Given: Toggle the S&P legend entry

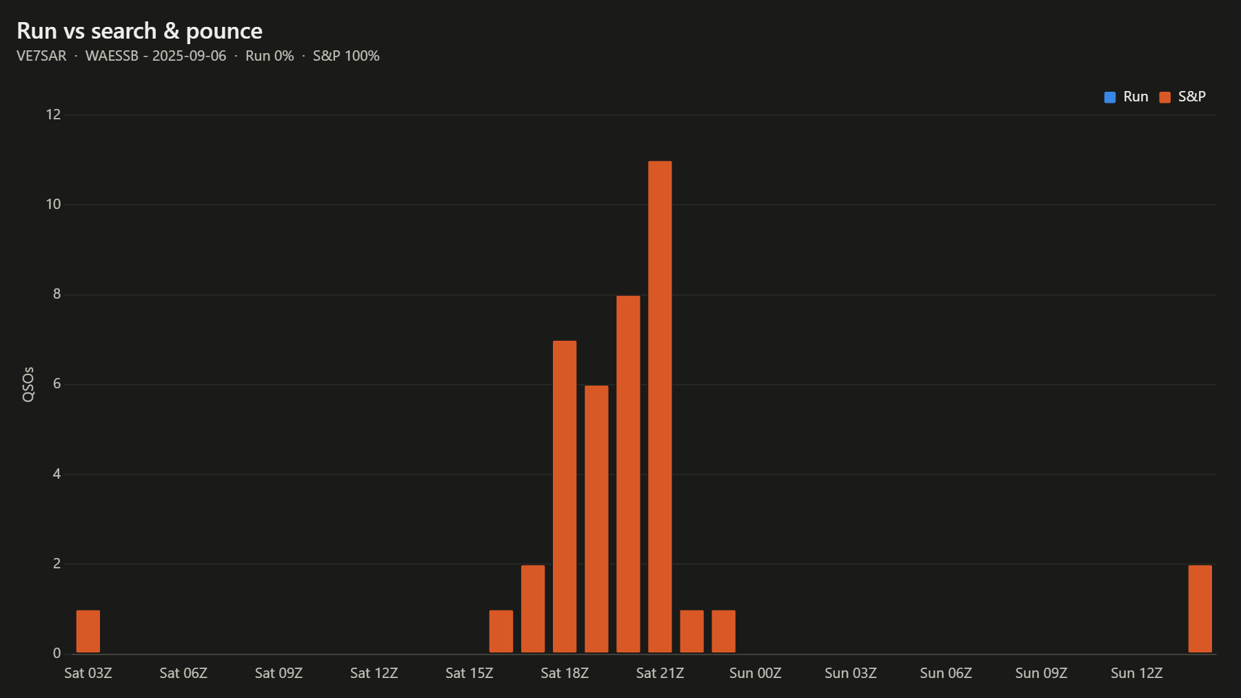Looking at the screenshot, I should click(x=1182, y=97).
